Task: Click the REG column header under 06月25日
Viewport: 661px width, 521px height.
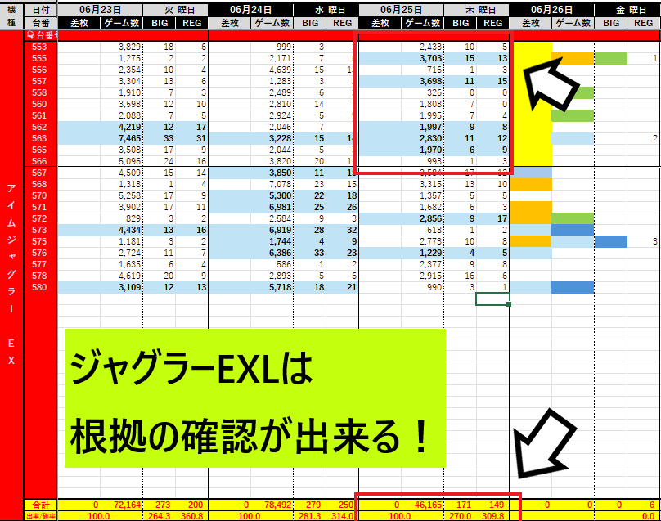Action: click(x=492, y=23)
